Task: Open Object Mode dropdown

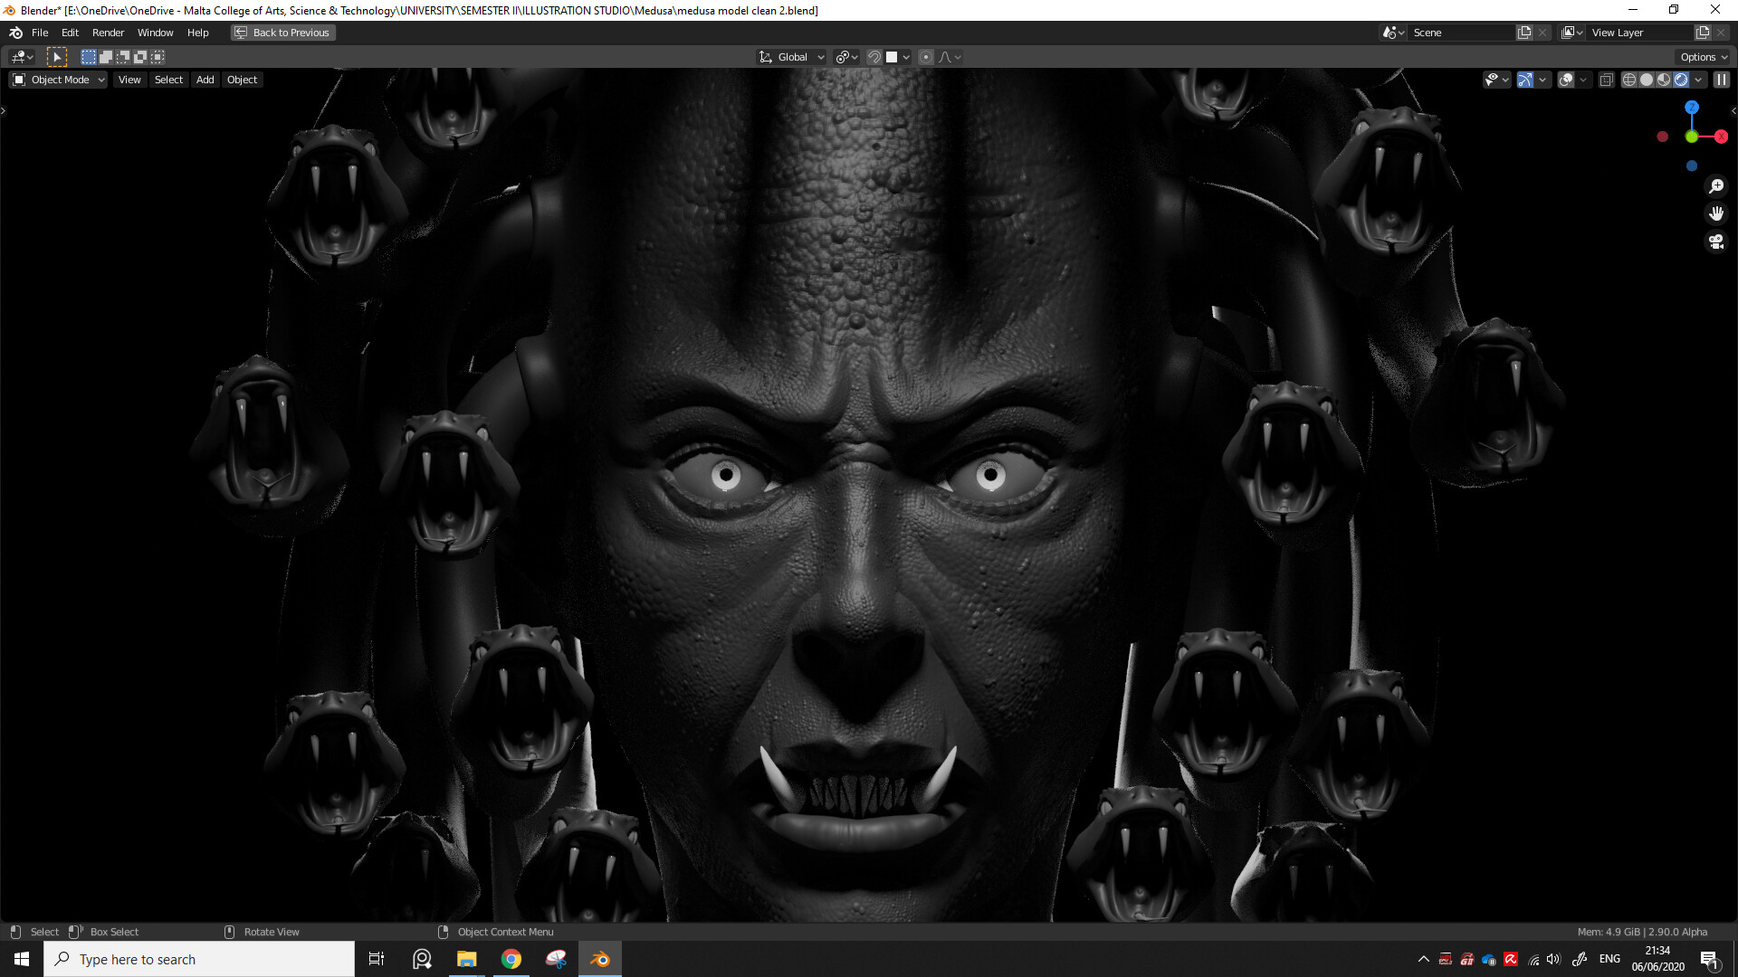Action: tap(59, 80)
